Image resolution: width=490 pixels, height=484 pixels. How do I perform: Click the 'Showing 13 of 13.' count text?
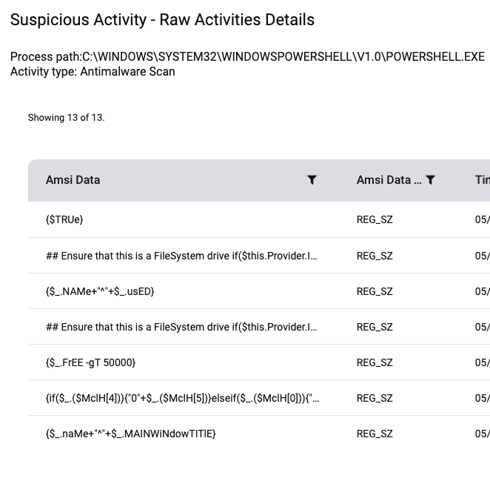[x=67, y=118]
